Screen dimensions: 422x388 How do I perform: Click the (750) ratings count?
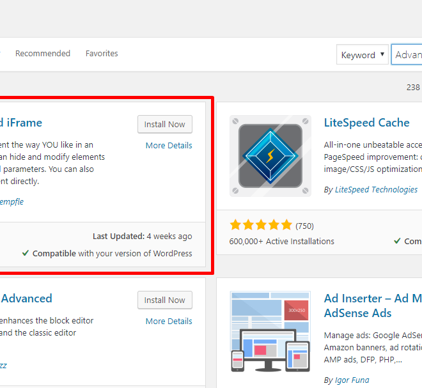click(304, 226)
